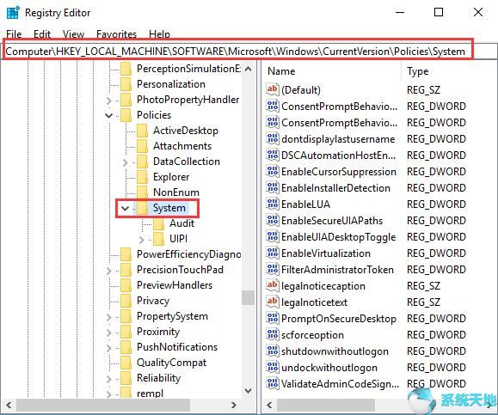Screen dimensions: 498x415
Task: Expand the PrecisionTouchPad key
Action: point(109,271)
